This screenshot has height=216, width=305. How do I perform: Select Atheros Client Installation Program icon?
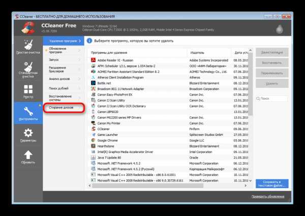click(94, 77)
